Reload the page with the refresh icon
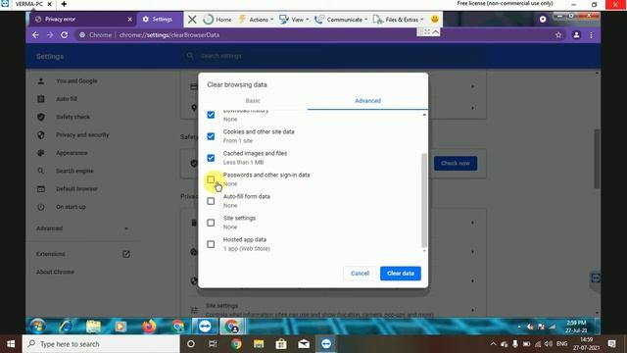The height and width of the screenshot is (353, 627). (65, 35)
